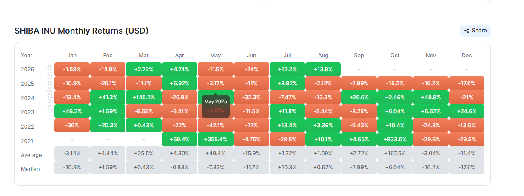Click the Dec 2023 cell showing +24.6%
The height and width of the screenshot is (196, 524).
467,112
